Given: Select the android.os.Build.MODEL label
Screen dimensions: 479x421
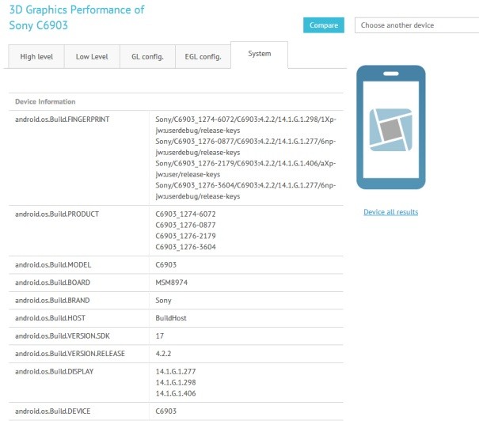Looking at the screenshot, I should (53, 264).
